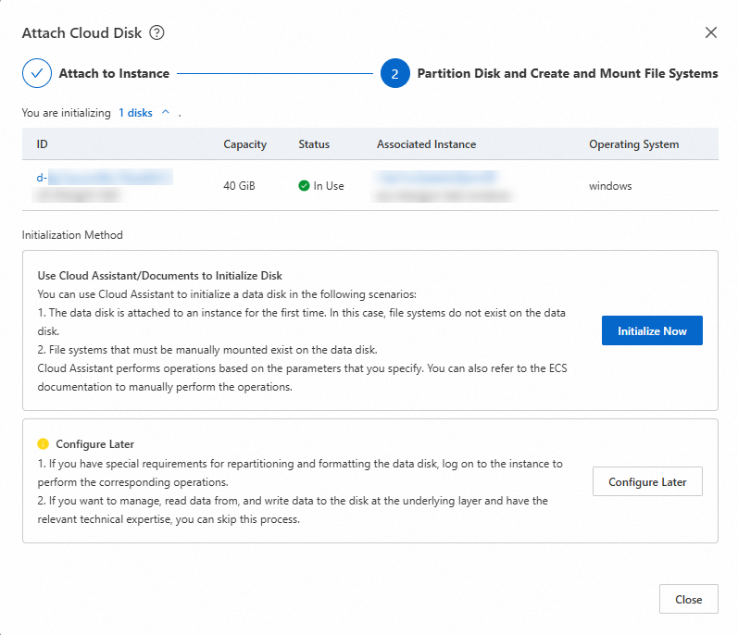This screenshot has height=635, width=738.
Task: Click the completed step checkmark circle
Action: click(x=37, y=73)
